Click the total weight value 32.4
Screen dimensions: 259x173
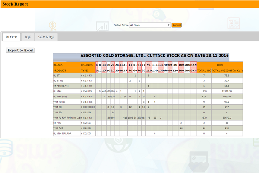click(227, 81)
